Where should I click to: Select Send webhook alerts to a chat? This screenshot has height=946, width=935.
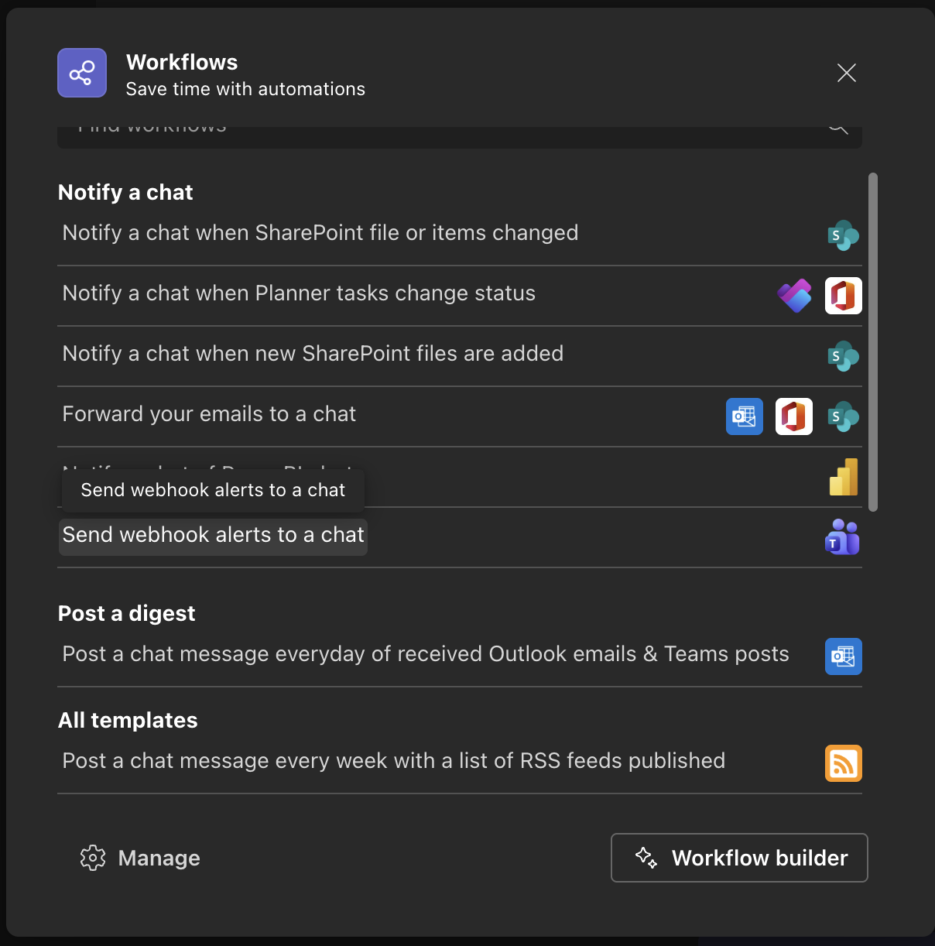coord(213,535)
